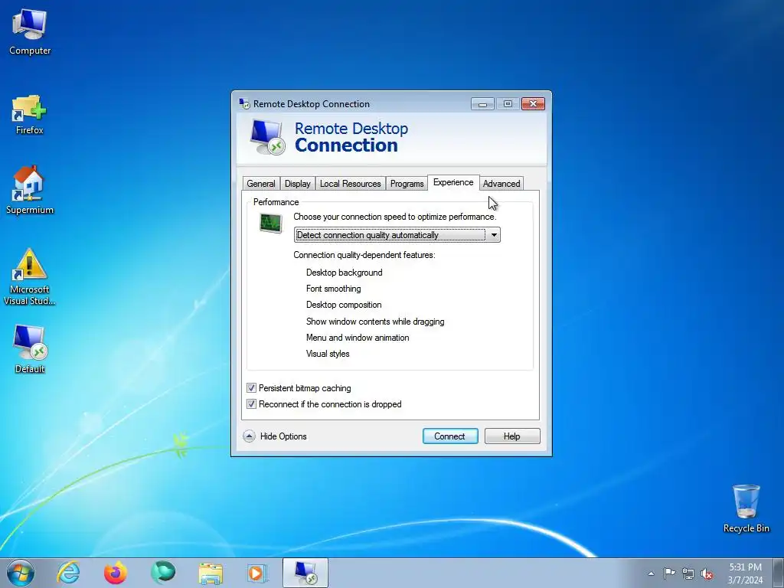Switch to the Local Resources tab

pyautogui.click(x=351, y=184)
